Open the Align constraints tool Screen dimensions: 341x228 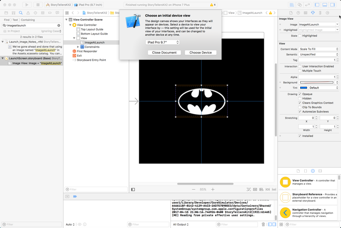tap(261, 190)
